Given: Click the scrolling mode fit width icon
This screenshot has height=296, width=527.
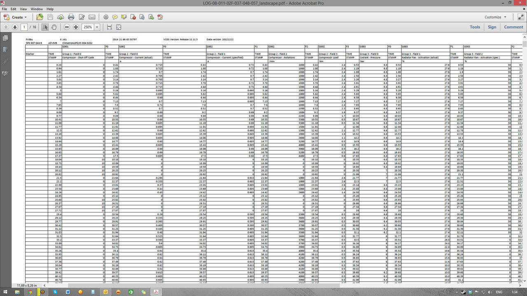Looking at the screenshot, I should tap(110, 27).
